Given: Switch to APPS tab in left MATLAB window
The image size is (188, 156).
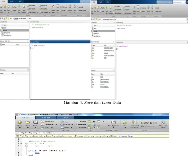Looking at the screenshot, I should (x=20, y=1).
